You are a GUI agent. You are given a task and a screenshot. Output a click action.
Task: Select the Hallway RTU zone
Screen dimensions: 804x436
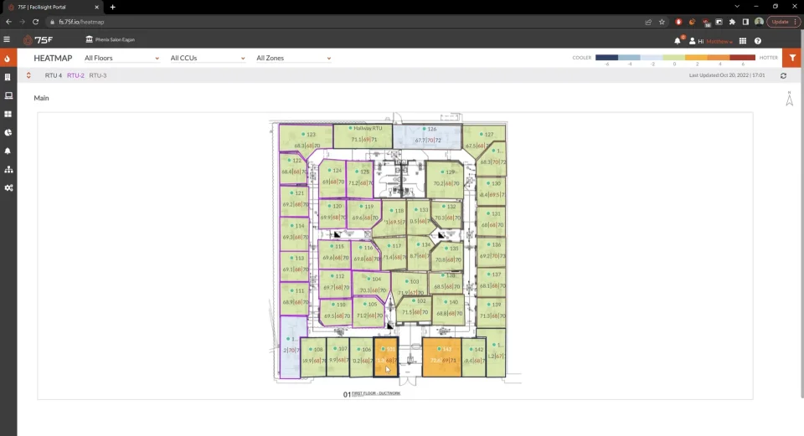click(x=363, y=136)
